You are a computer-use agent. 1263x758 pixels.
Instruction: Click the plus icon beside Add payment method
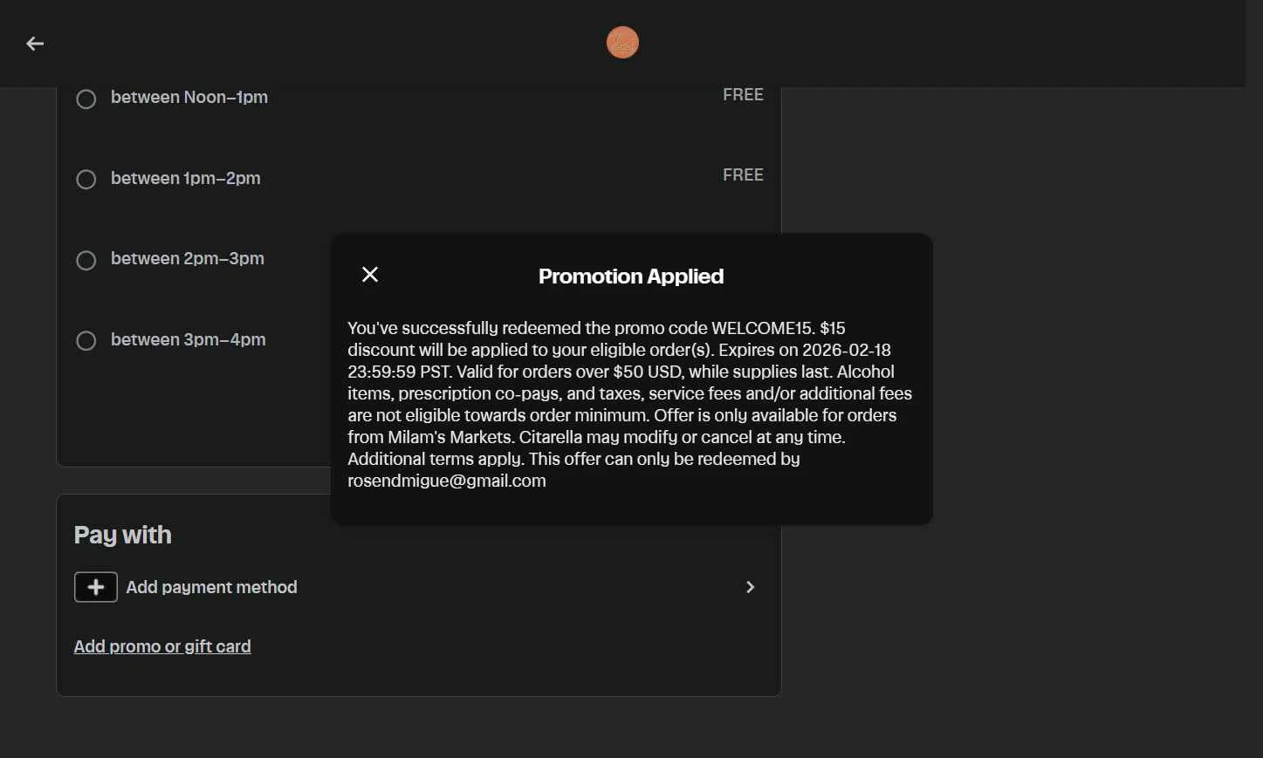pos(96,587)
